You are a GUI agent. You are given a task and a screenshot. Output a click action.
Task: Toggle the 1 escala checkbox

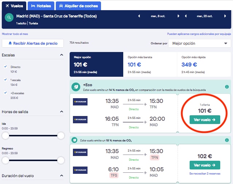pos(5,80)
